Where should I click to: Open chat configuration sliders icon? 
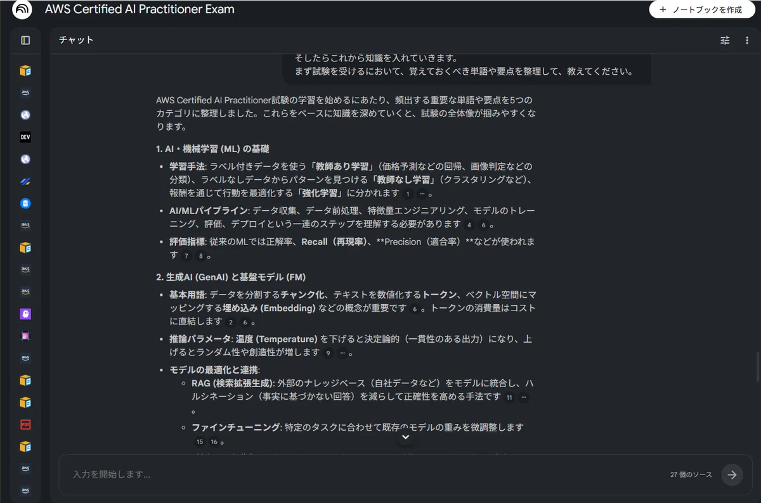pos(725,41)
